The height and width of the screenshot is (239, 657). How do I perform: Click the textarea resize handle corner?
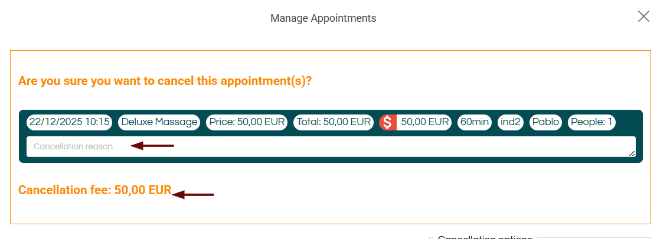[x=632, y=153]
